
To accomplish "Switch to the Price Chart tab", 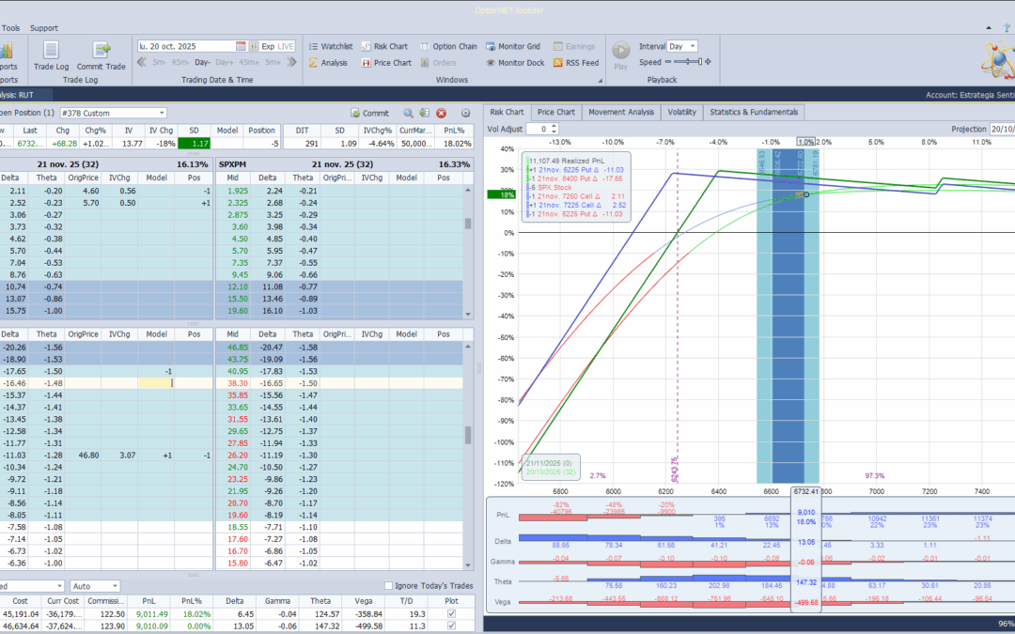I will [x=556, y=112].
